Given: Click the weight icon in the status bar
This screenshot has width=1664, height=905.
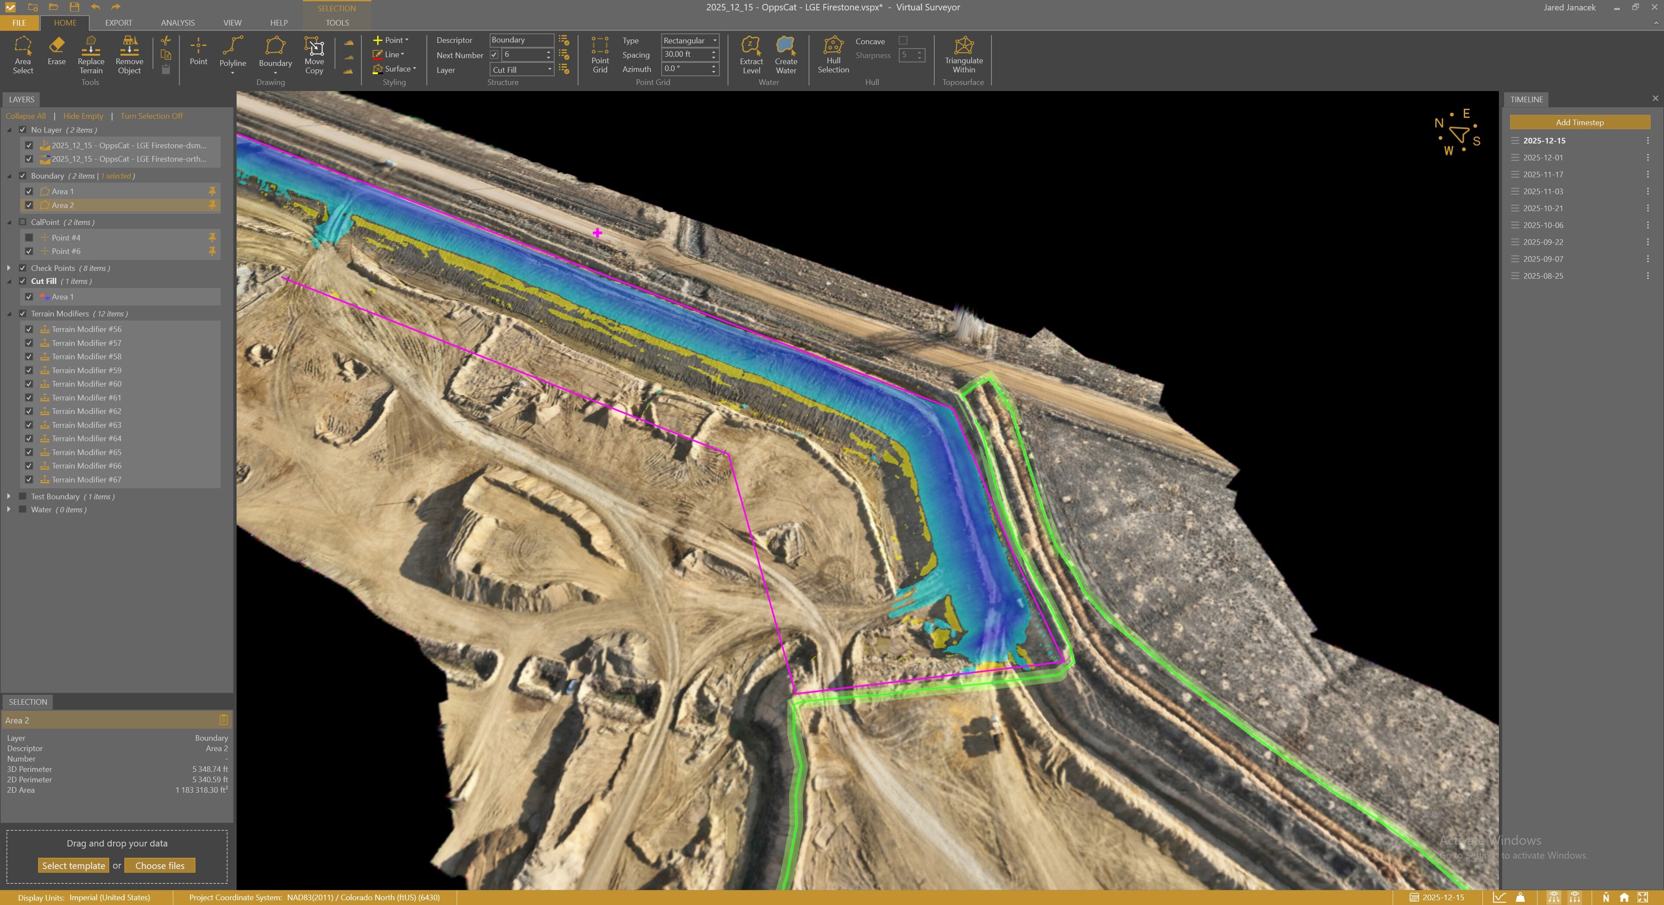Looking at the screenshot, I should [x=1521, y=897].
